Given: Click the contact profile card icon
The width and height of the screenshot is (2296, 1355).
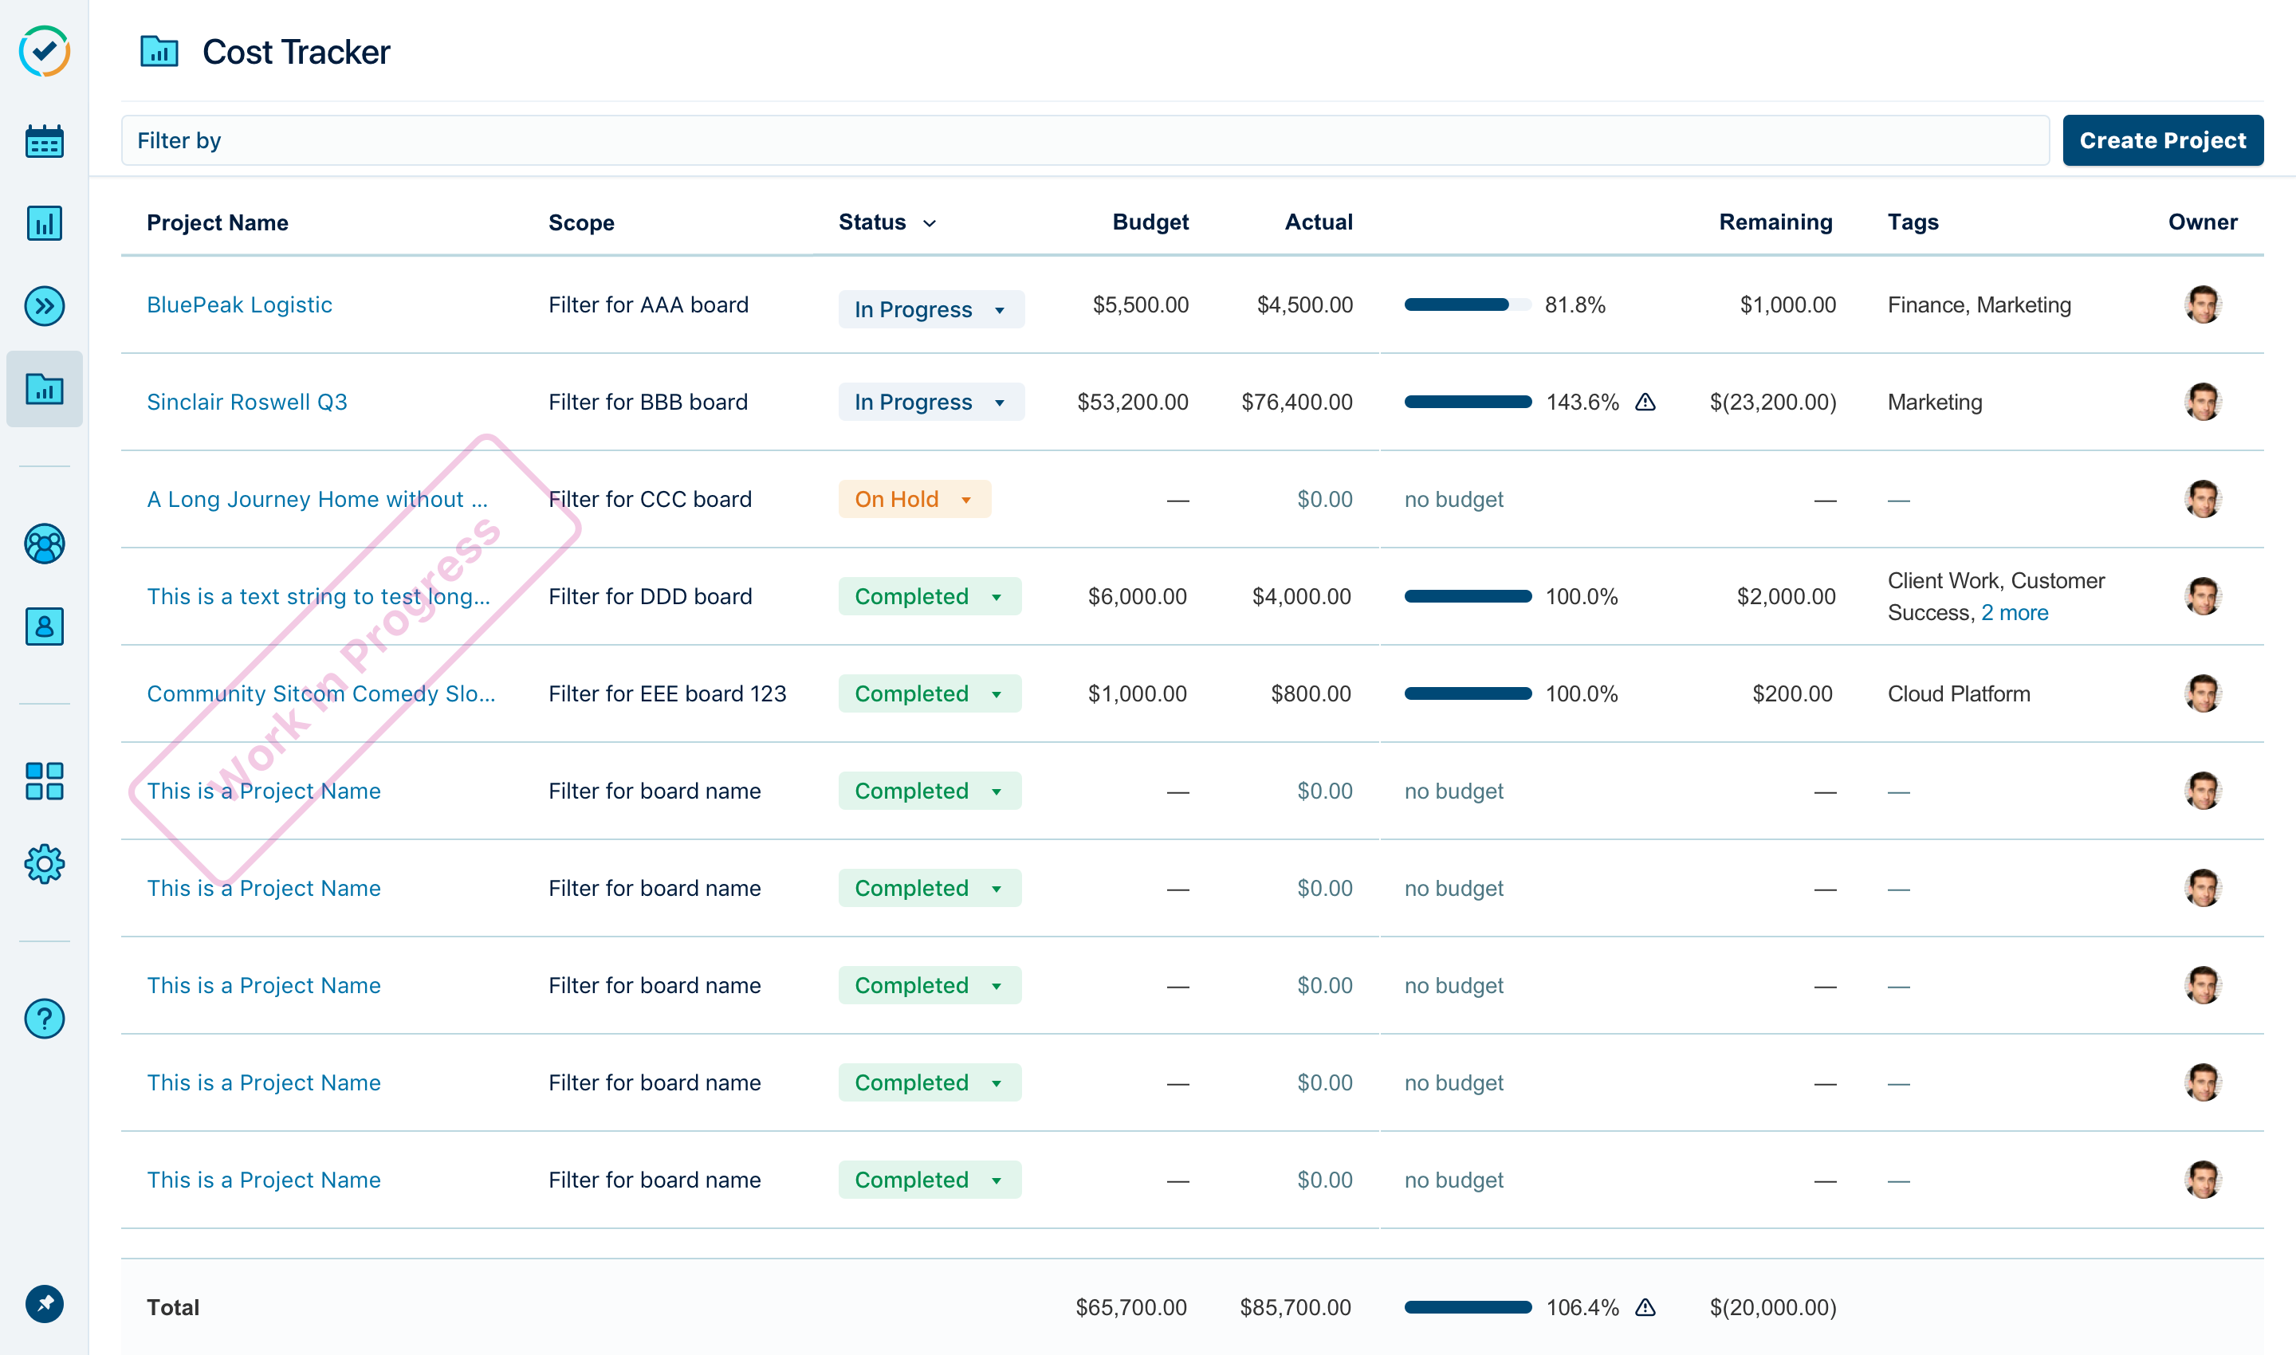Looking at the screenshot, I should pos(44,626).
